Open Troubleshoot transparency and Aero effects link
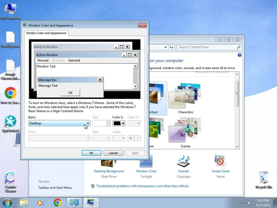277x208 pixels. (x=142, y=186)
